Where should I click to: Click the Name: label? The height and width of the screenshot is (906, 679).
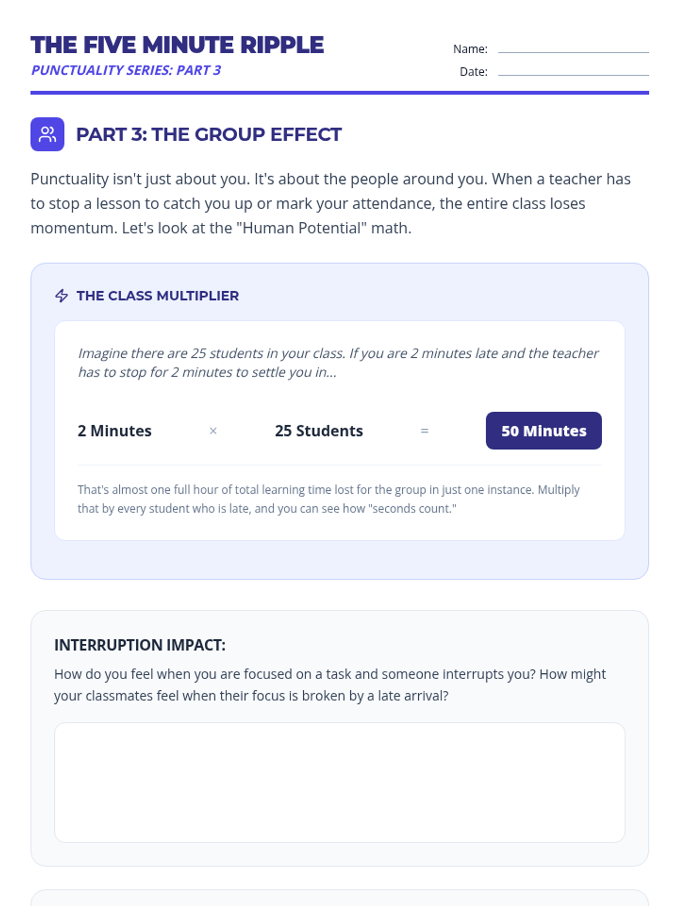[x=470, y=49]
